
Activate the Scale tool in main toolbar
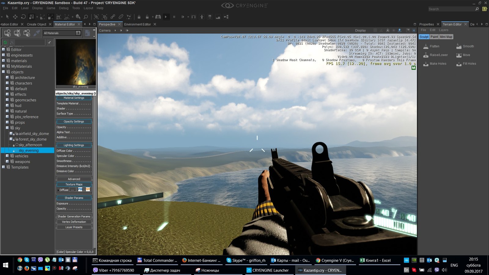point(31,17)
